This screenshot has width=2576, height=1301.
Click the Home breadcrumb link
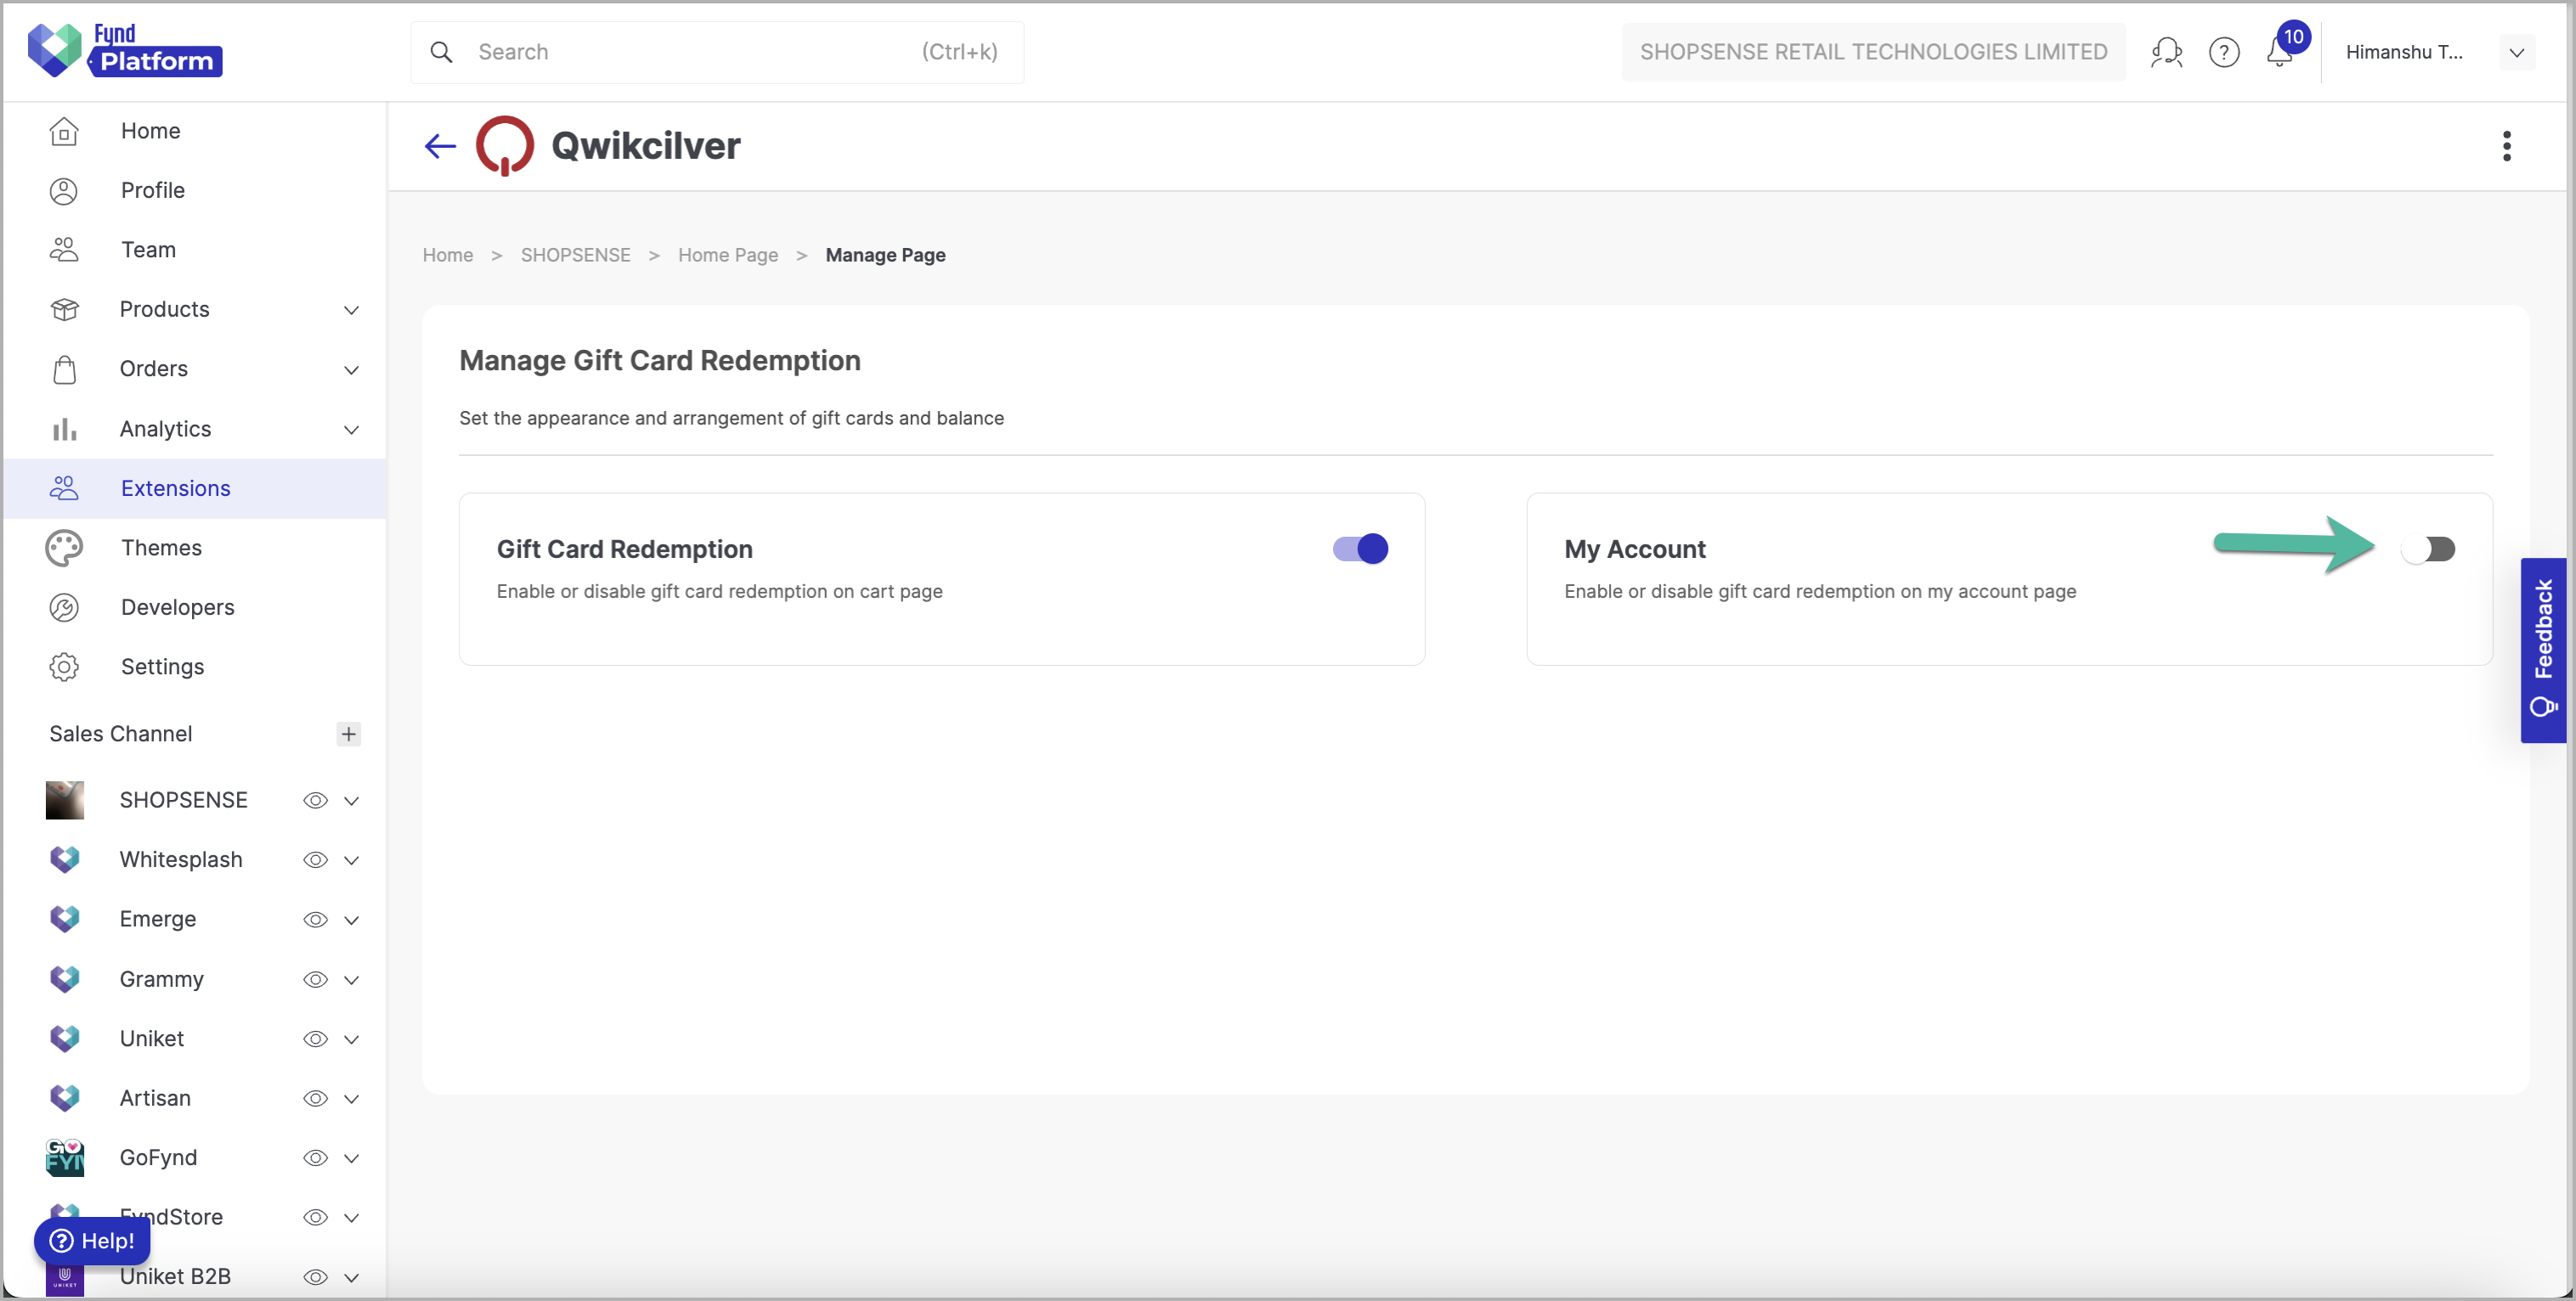pyautogui.click(x=447, y=255)
